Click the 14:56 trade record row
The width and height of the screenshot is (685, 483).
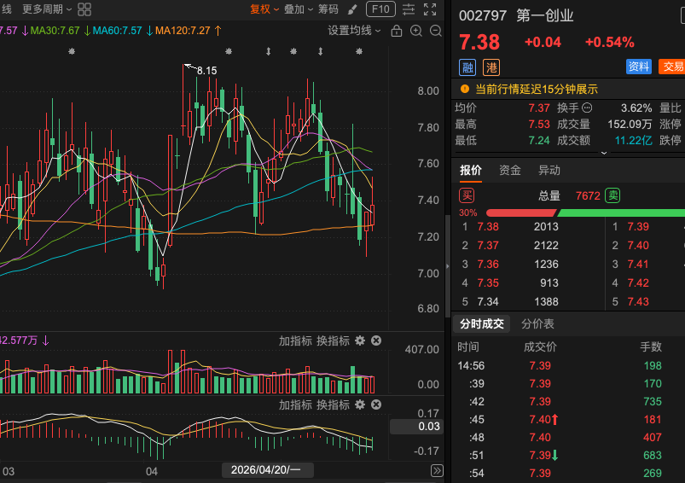coord(568,365)
